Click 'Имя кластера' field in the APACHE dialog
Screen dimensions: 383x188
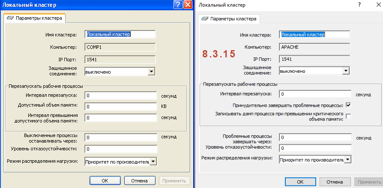[x=314, y=34]
